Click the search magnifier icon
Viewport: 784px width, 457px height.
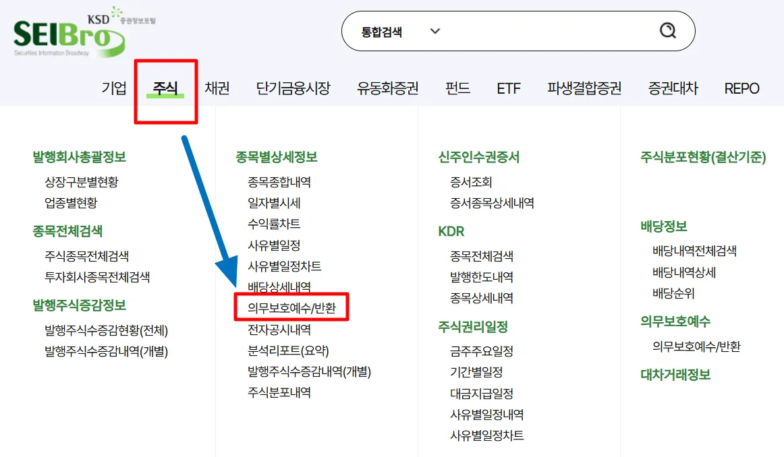667,31
